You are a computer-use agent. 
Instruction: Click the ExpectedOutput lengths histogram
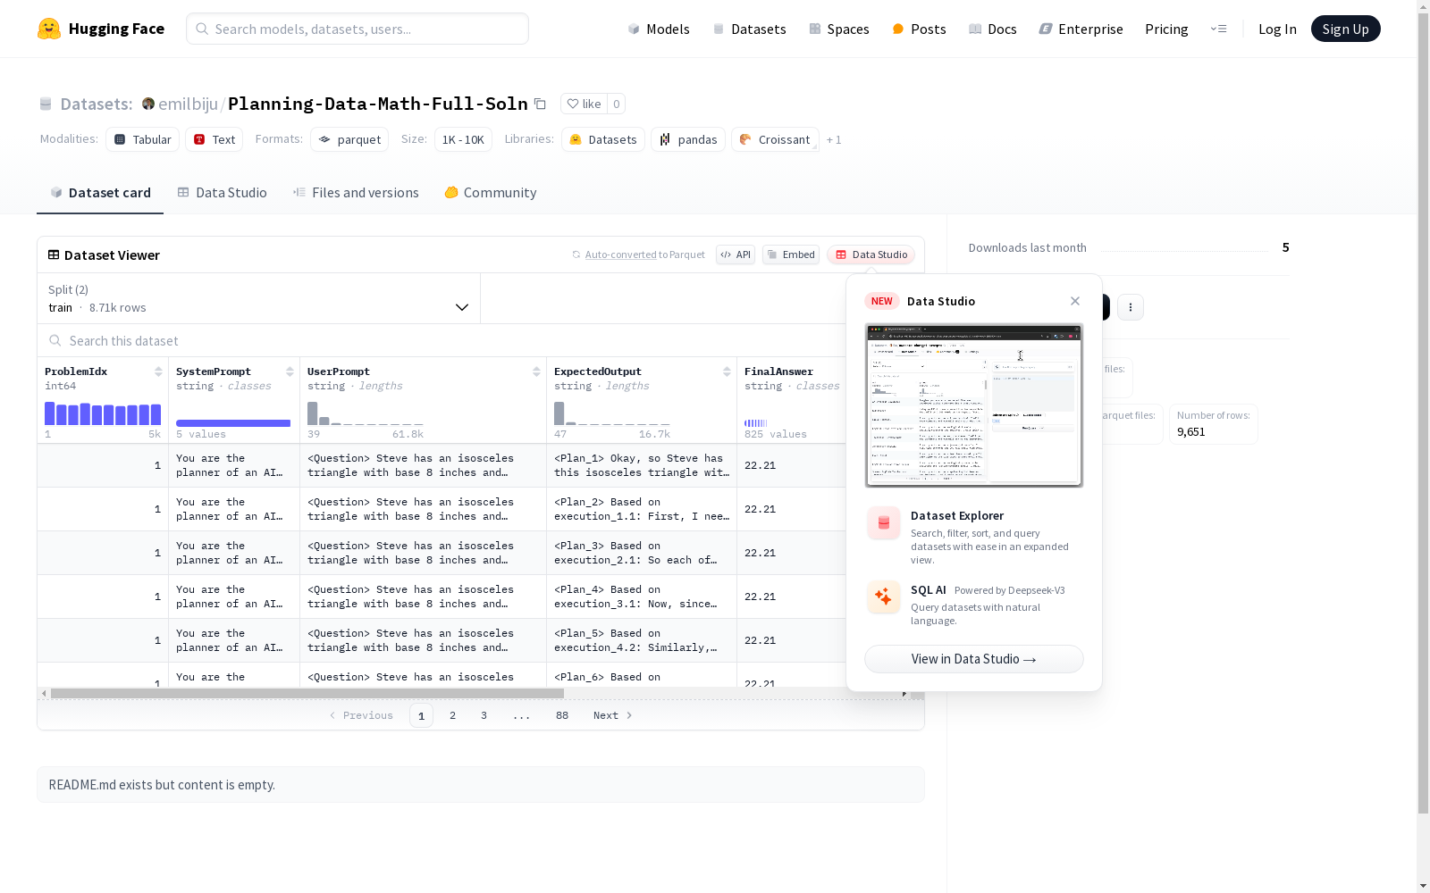612,413
